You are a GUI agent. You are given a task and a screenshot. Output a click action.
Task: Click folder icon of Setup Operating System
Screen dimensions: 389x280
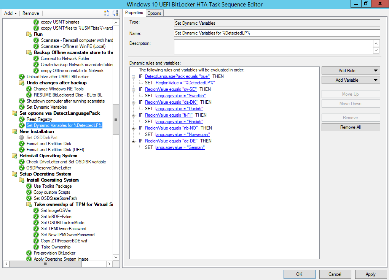[x=14, y=174]
